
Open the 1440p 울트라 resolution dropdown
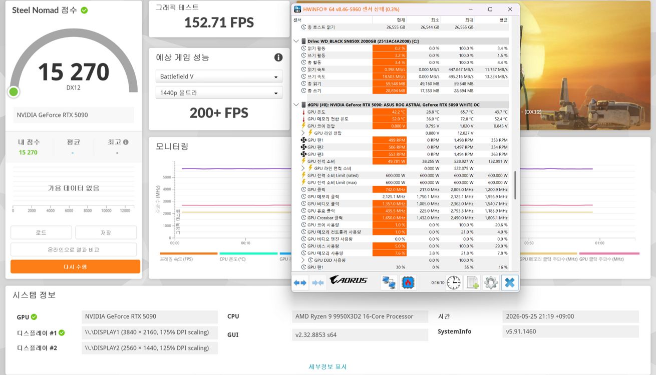tap(219, 92)
